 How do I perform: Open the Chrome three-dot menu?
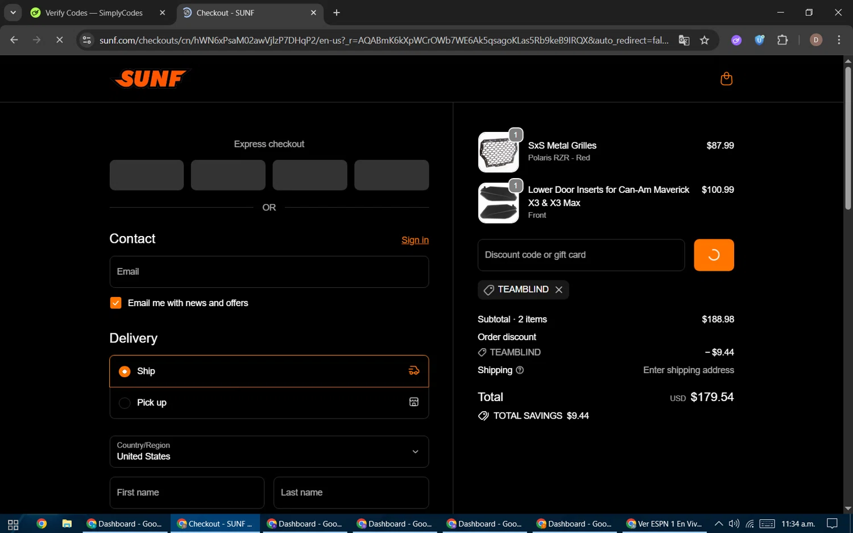point(839,40)
